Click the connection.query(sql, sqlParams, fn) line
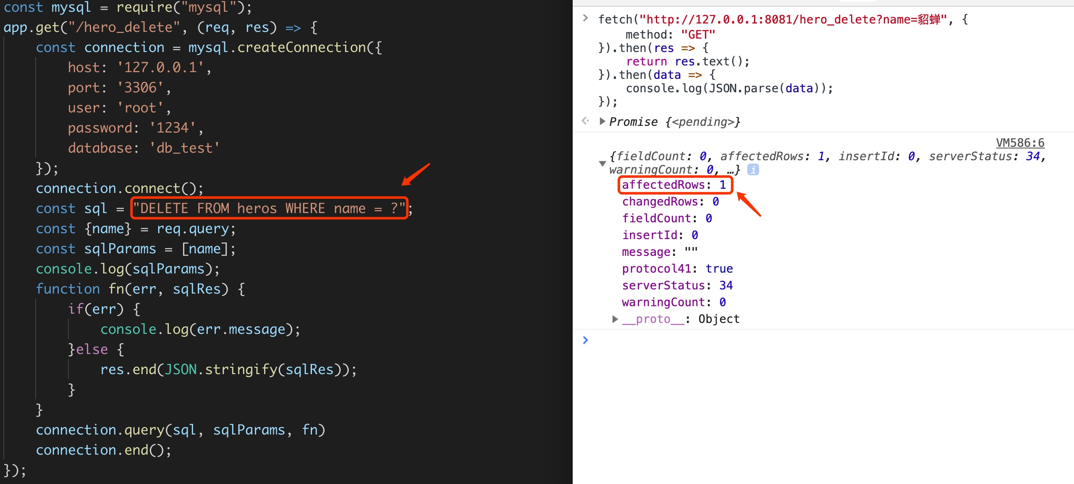1074x484 pixels. pos(181,430)
